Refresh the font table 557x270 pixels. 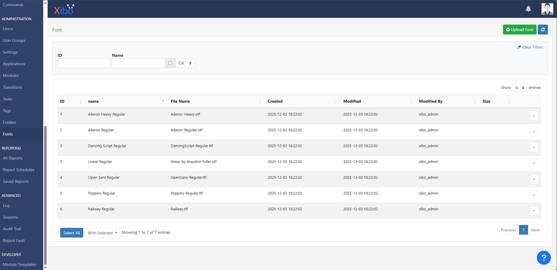543,30
